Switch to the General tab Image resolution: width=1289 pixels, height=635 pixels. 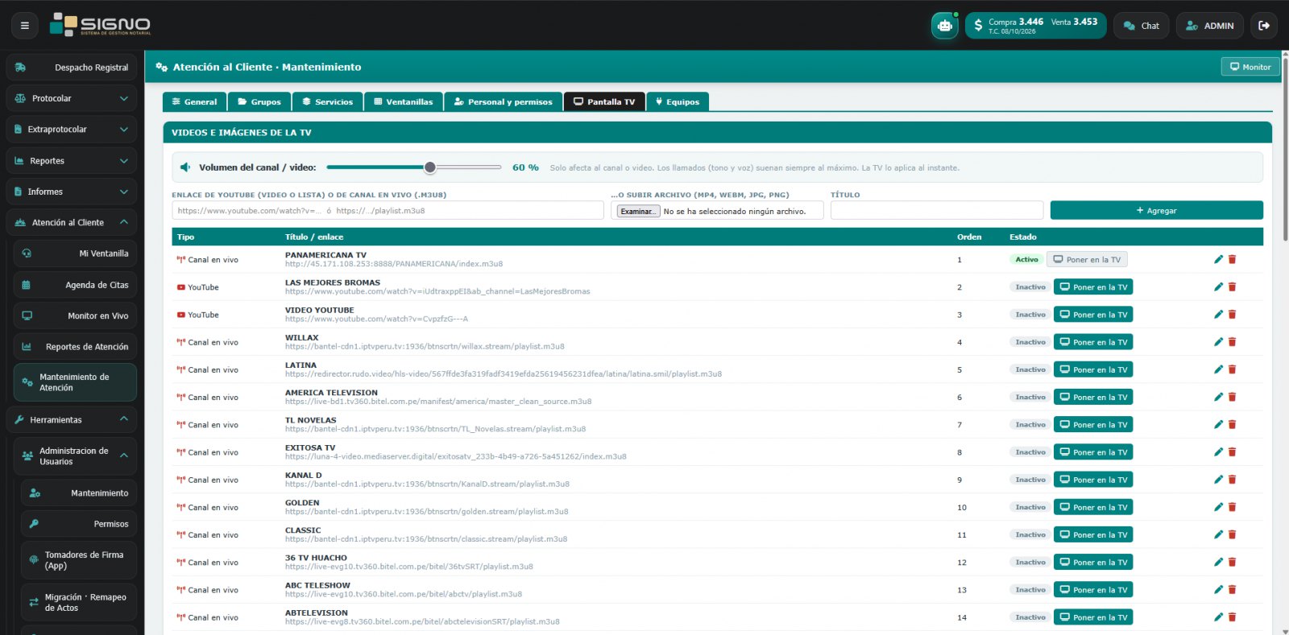point(194,102)
